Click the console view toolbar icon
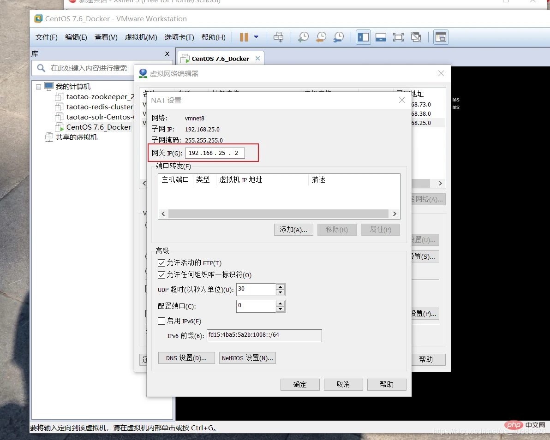550x440 pixels. tap(441, 37)
